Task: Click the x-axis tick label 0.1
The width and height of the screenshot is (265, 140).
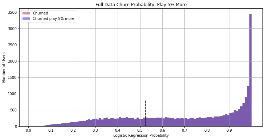Action: (x=51, y=130)
